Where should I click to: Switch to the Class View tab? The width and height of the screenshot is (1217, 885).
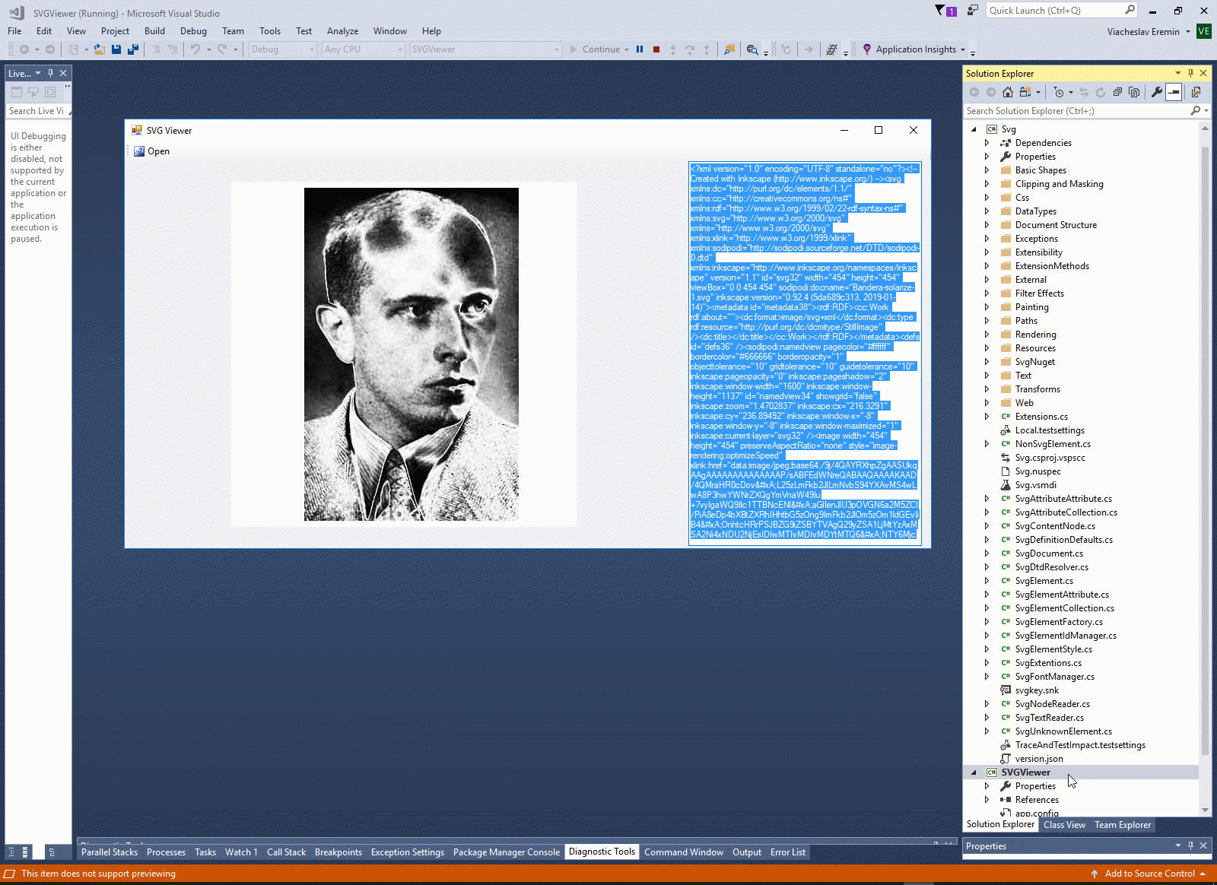1064,825
